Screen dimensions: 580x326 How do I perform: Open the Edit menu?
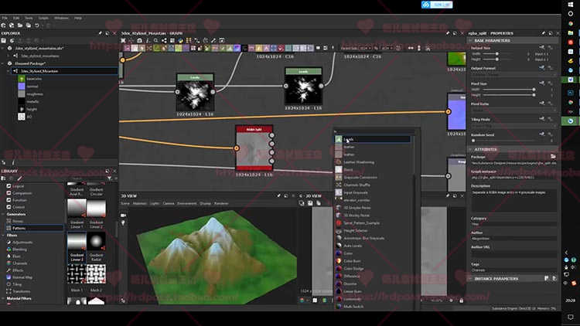click(16, 18)
